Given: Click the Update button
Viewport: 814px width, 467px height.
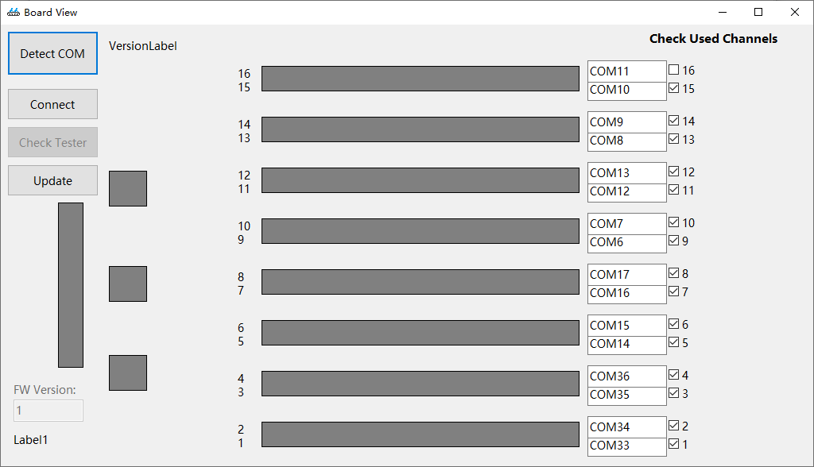Looking at the screenshot, I should 52,180.
